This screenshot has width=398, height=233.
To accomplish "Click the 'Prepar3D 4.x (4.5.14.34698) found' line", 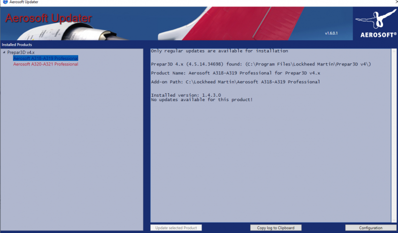I will [x=261, y=64].
